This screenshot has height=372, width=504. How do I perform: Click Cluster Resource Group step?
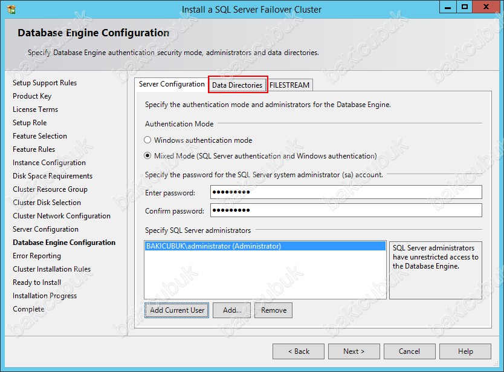point(50,189)
